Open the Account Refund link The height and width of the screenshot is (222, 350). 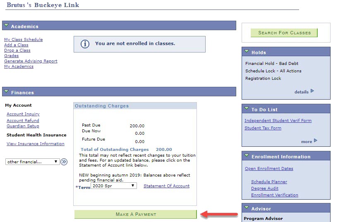coord(23,120)
